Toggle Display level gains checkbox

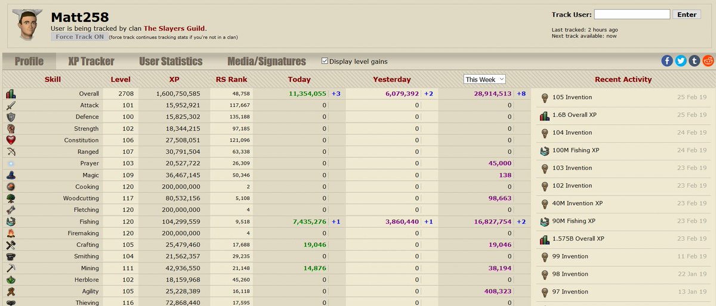pyautogui.click(x=325, y=61)
